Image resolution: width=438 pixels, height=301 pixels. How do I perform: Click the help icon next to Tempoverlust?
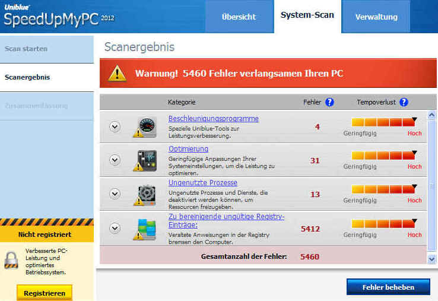(x=404, y=102)
